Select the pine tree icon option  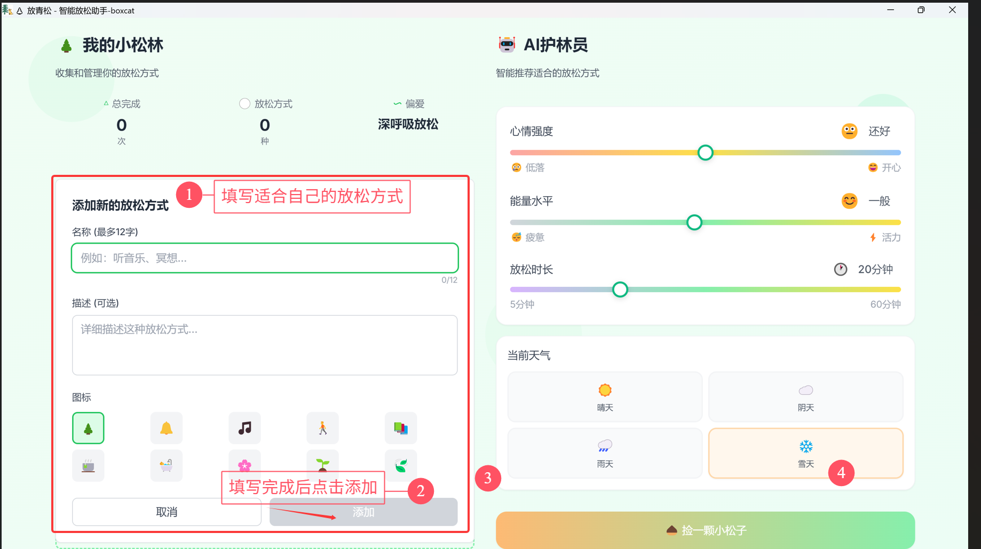(x=88, y=428)
